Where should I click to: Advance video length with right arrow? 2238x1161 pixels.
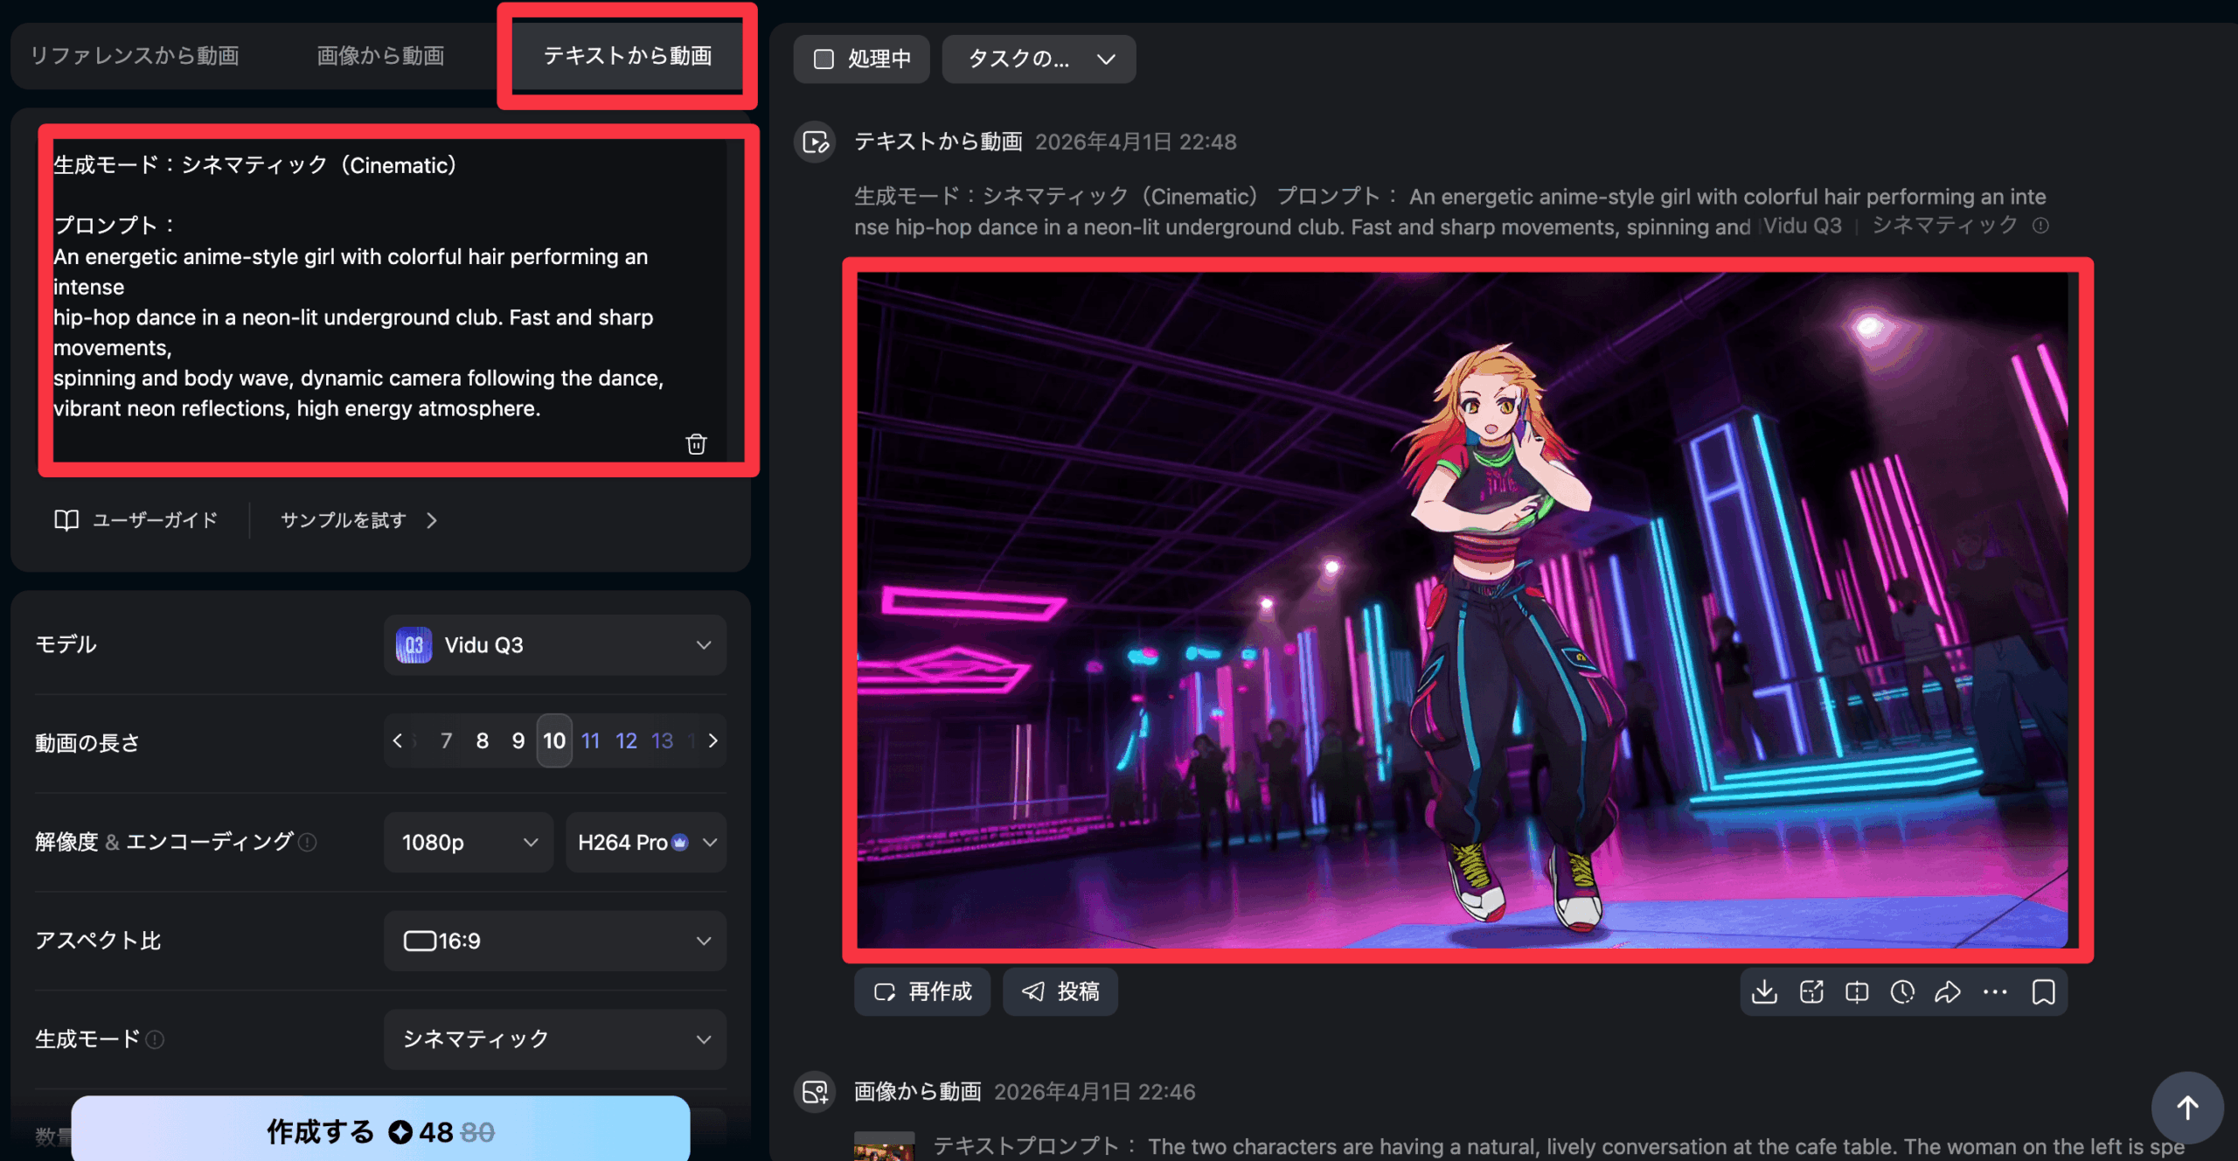[713, 740]
